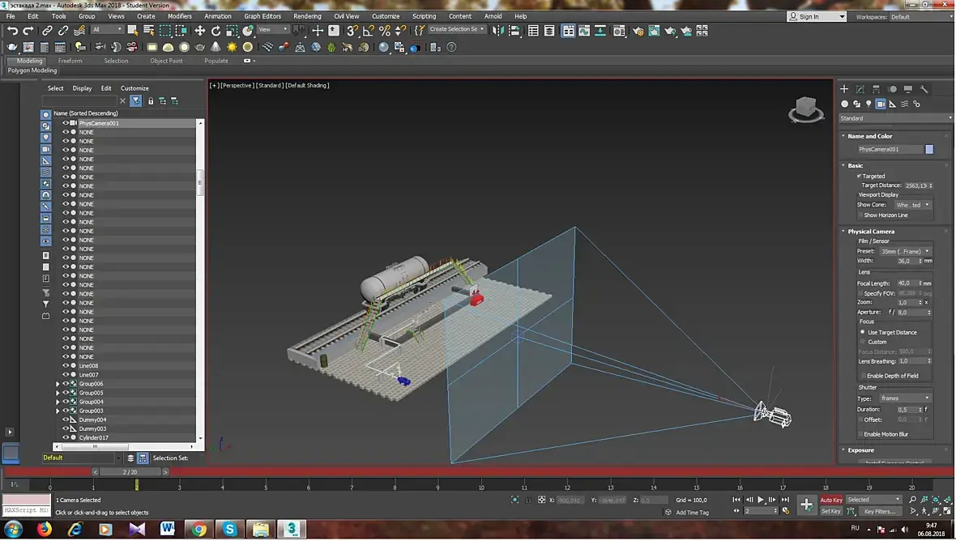Expand the Group006 tree item

pyautogui.click(x=58, y=384)
